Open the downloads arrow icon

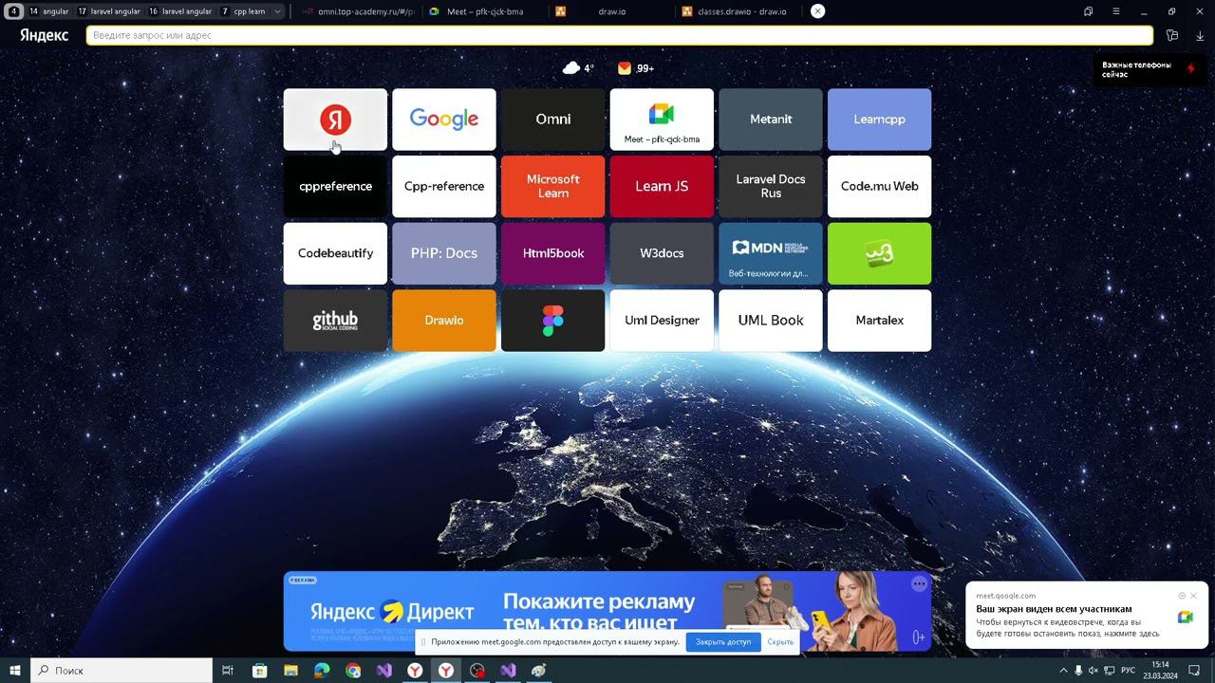tap(1200, 35)
